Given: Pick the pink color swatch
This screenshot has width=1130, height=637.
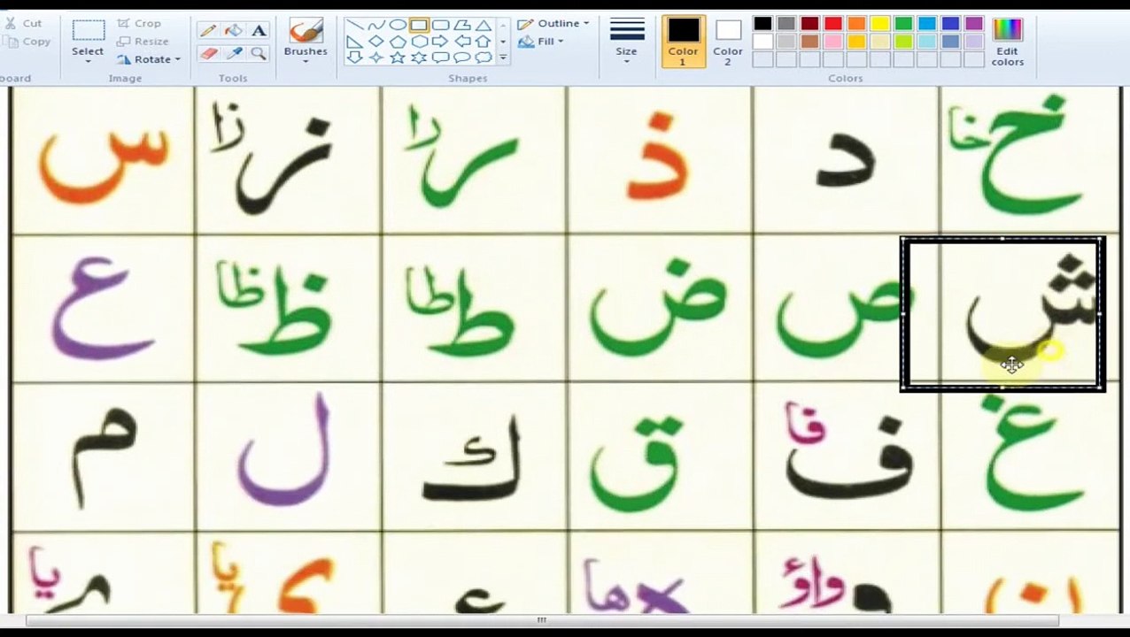Looking at the screenshot, I should coord(833,42).
